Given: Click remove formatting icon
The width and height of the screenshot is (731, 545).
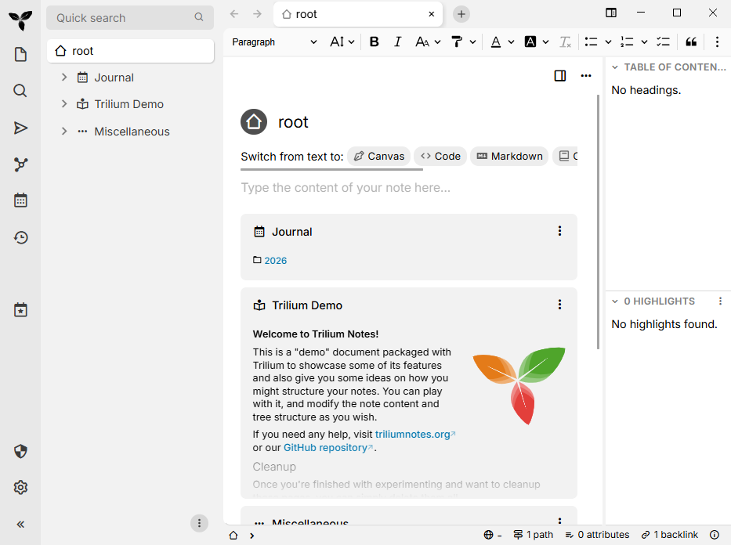Looking at the screenshot, I should [565, 42].
